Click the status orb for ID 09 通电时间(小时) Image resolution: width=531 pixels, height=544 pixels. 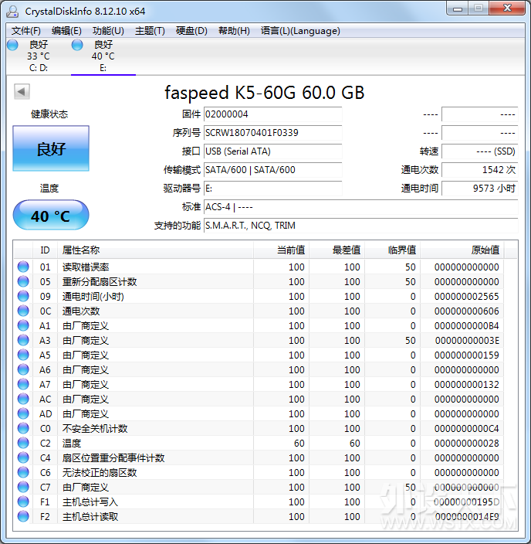[x=23, y=296]
